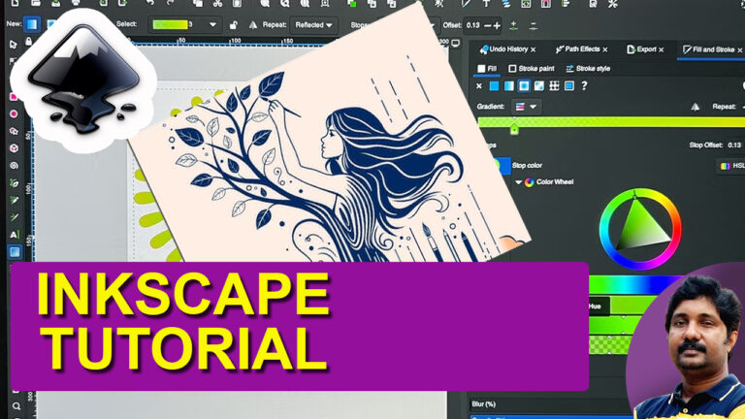The width and height of the screenshot is (745, 419).
Task: Select the Selector arrow tool
Action: 14,45
